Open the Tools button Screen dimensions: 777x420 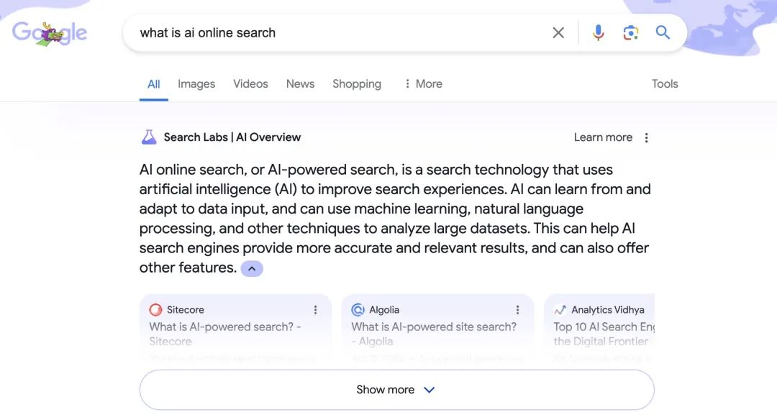pyautogui.click(x=665, y=83)
